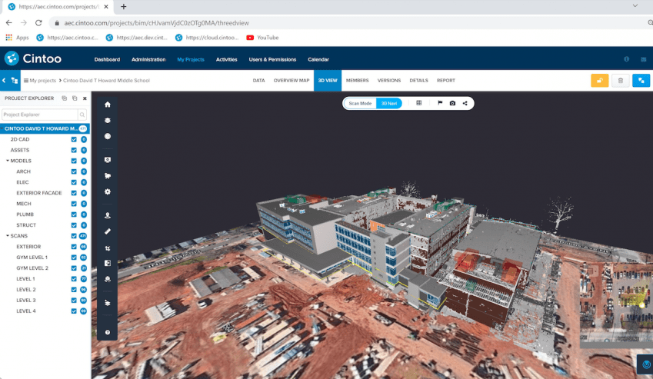
Task: Open the help question mark icon
Action: click(x=108, y=332)
